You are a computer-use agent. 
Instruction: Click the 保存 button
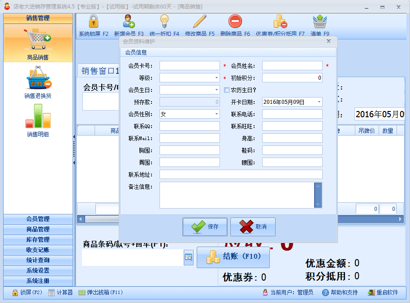205,227
